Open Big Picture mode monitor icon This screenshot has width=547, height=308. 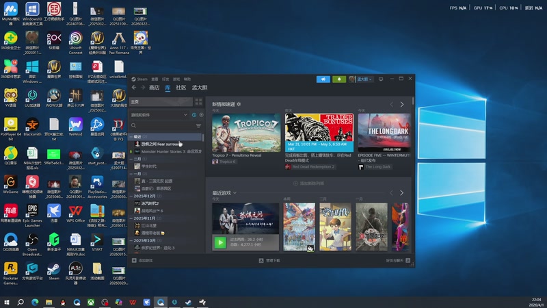pos(381,79)
